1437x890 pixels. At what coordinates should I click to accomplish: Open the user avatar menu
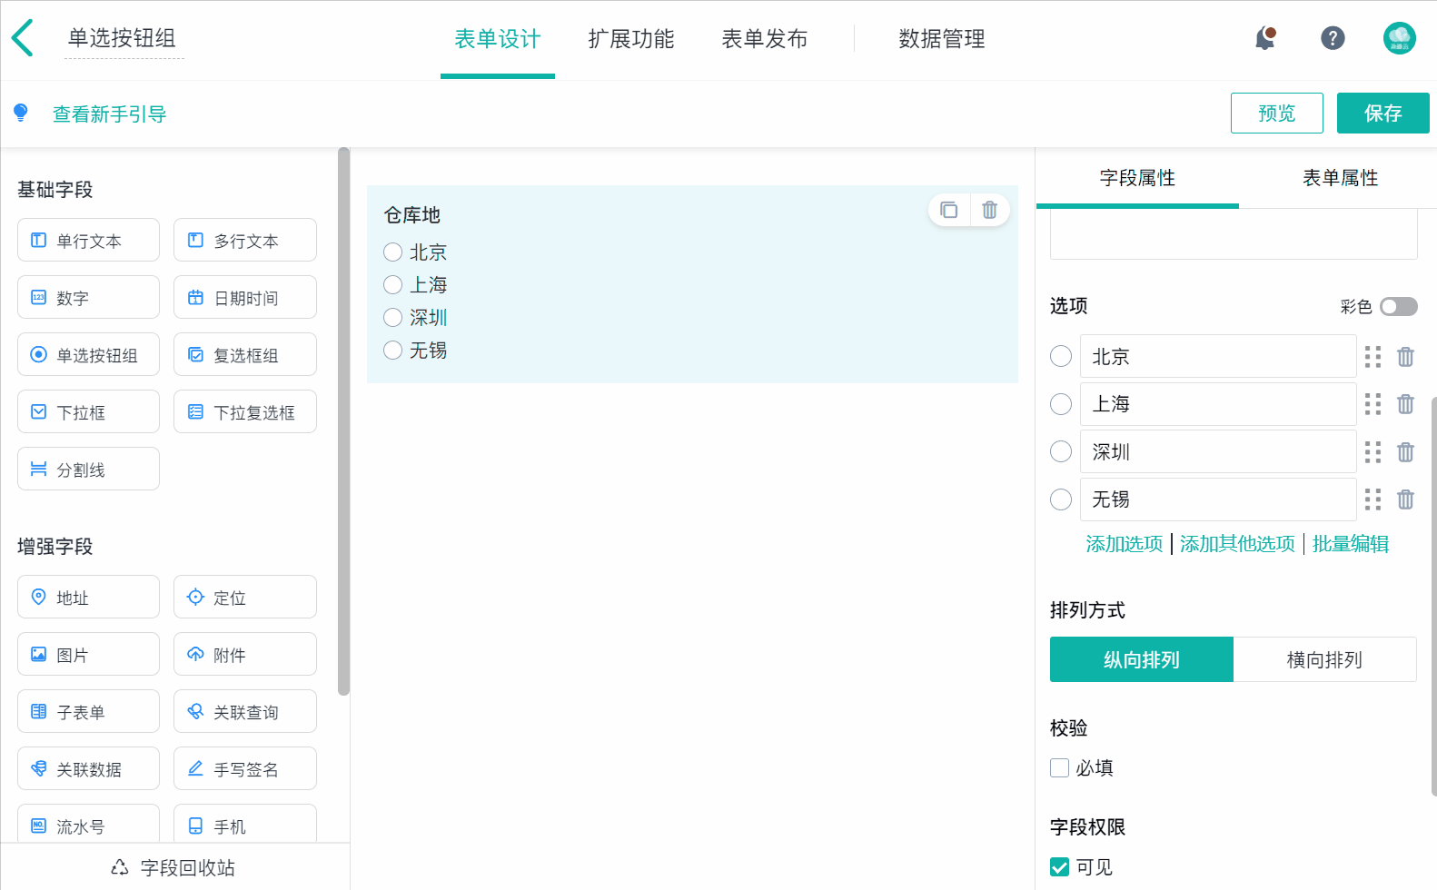click(x=1400, y=38)
